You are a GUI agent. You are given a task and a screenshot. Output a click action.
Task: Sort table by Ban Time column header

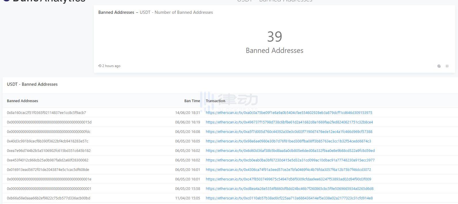(x=192, y=101)
